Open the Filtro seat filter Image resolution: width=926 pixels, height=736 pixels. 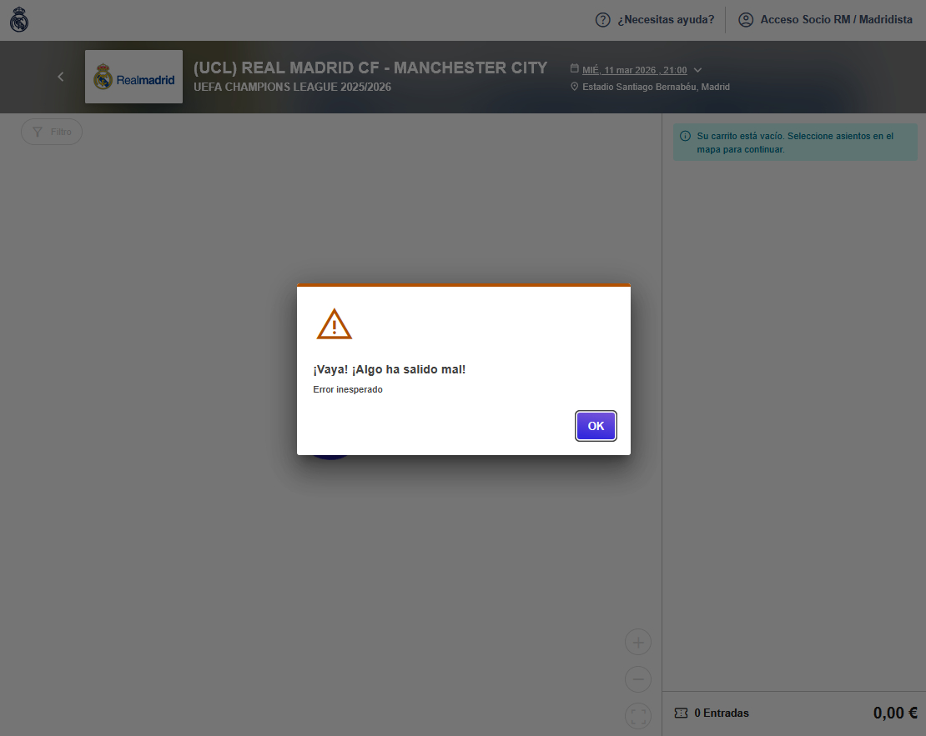[52, 132]
